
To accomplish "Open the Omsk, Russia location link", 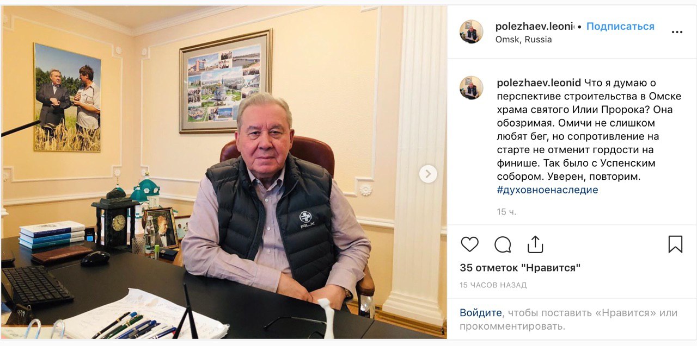I will coord(523,40).
